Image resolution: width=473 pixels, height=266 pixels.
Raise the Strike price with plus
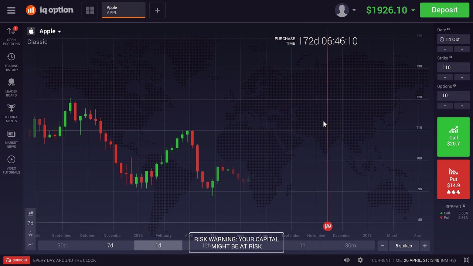[462, 77]
